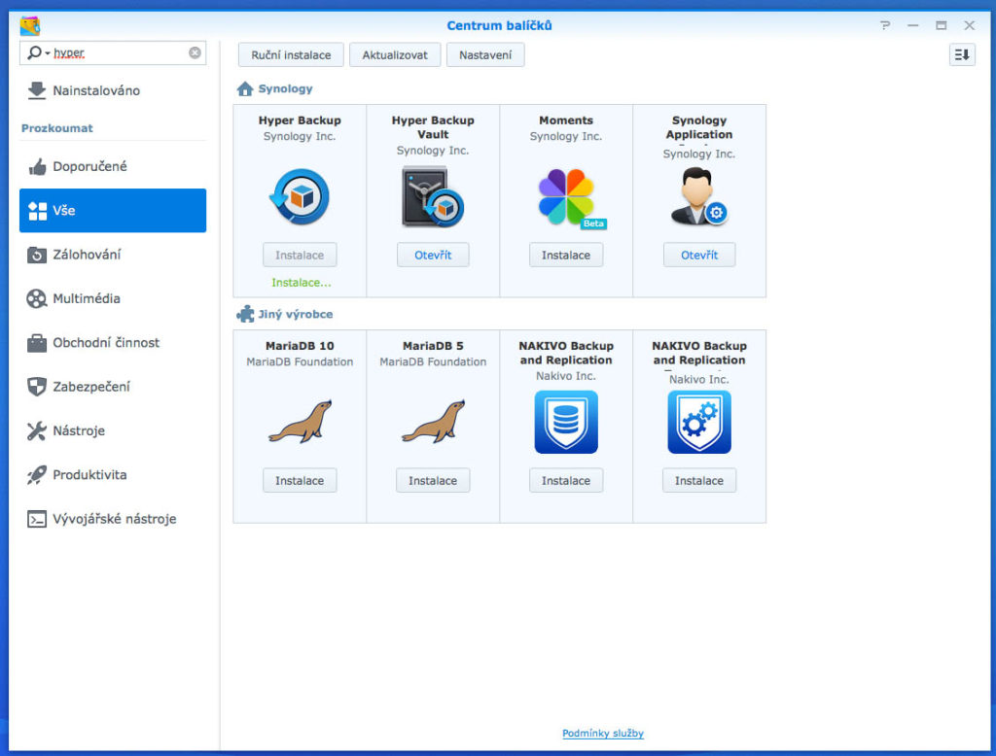
Task: Click the Synology Application Service person icon
Action: point(698,196)
